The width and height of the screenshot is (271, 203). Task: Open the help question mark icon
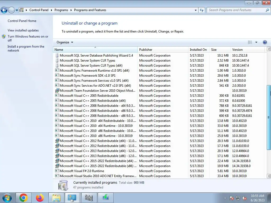[265, 42]
